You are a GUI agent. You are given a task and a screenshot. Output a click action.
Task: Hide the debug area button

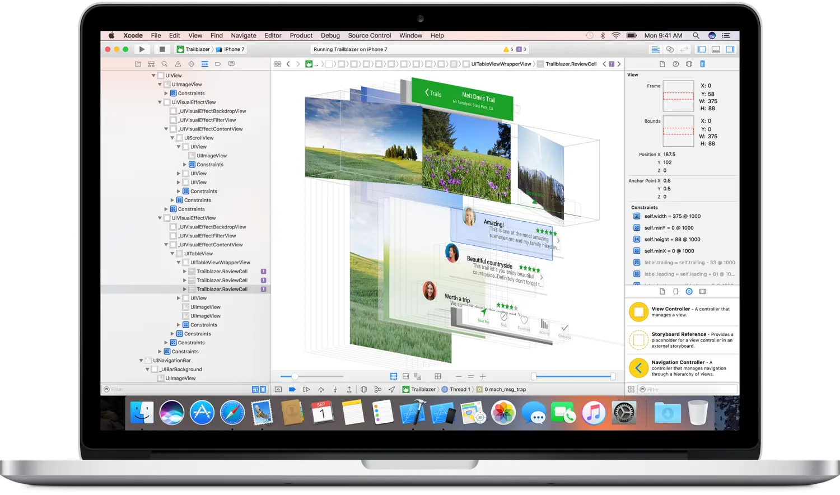click(x=278, y=389)
